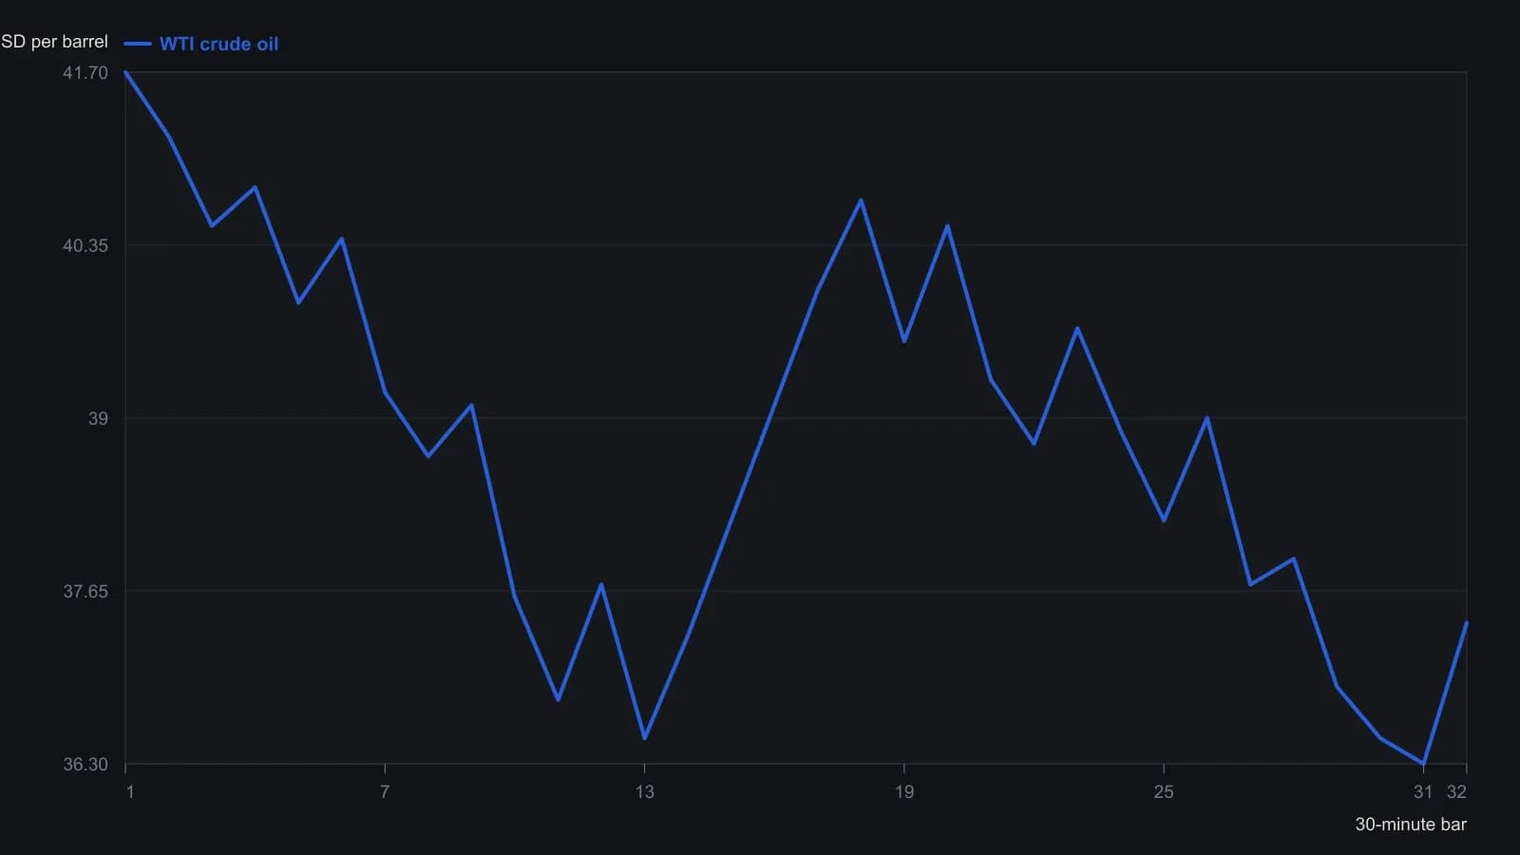
Task: Click the 39 y-axis label
Action: click(x=98, y=419)
